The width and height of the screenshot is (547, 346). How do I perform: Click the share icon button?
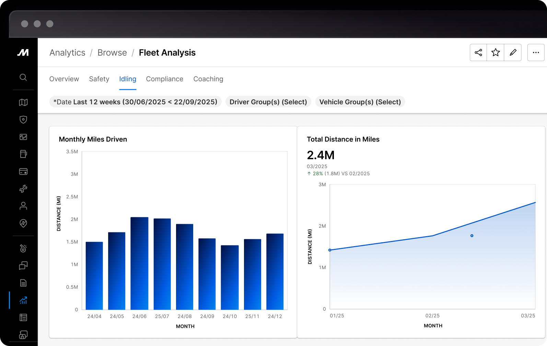[478, 53]
